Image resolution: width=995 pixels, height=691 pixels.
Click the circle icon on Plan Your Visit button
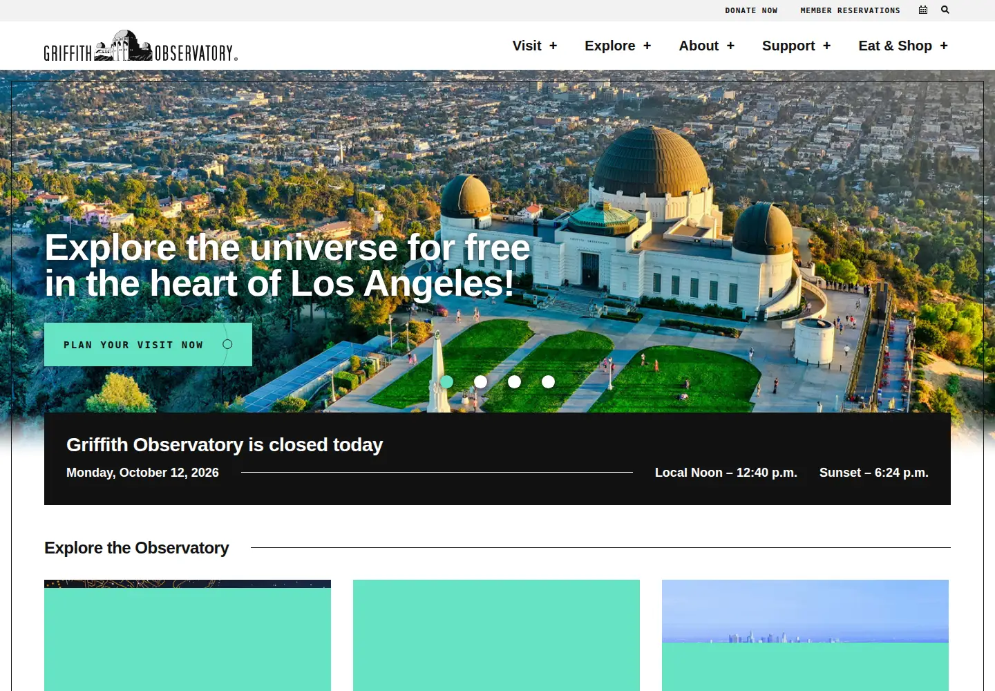pos(227,344)
